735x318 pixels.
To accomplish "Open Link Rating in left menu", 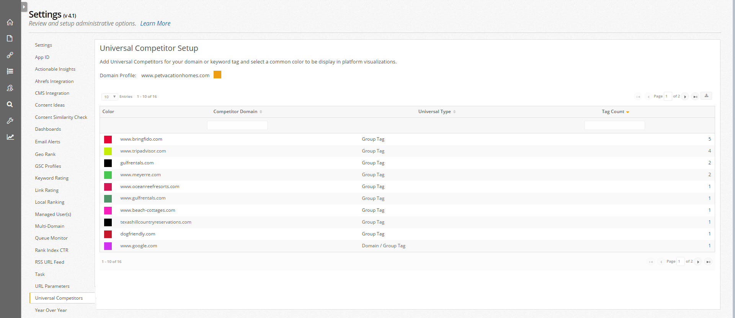I will click(47, 190).
